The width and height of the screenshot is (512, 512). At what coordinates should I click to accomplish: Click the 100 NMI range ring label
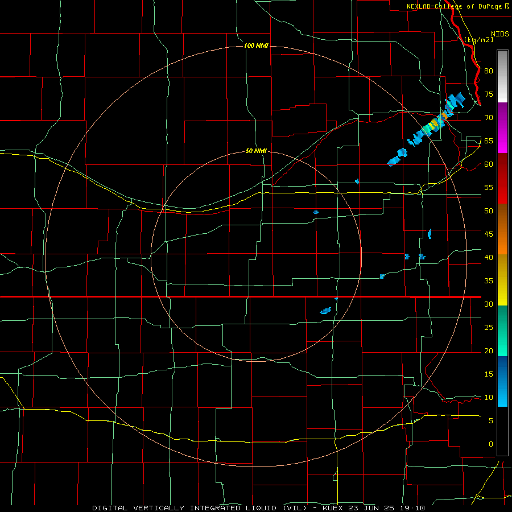[x=257, y=46]
